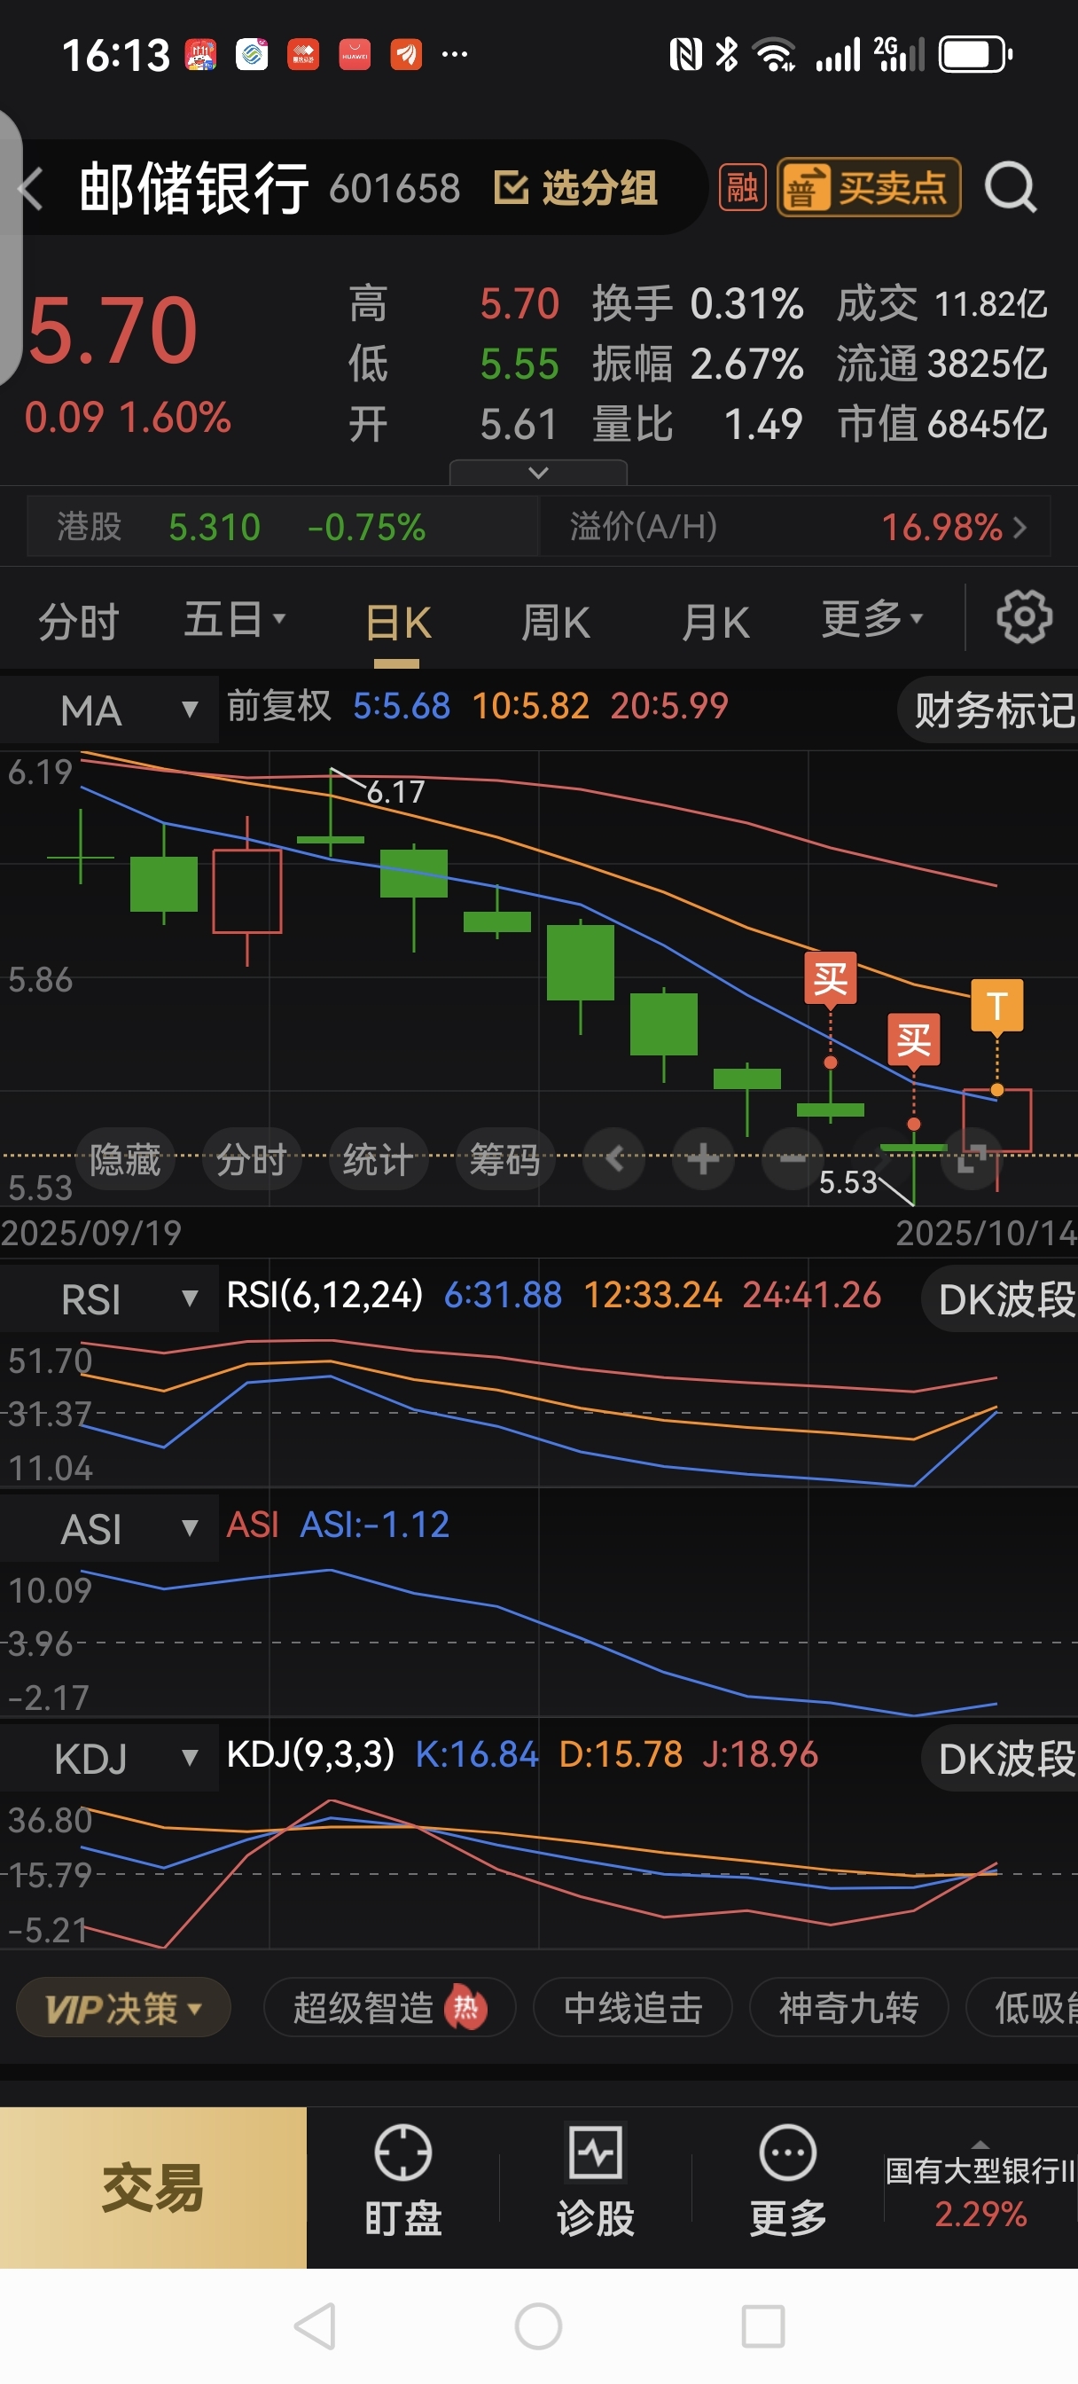Tap the MA 20:5.99 value
The height and width of the screenshot is (2384, 1078).
(669, 706)
